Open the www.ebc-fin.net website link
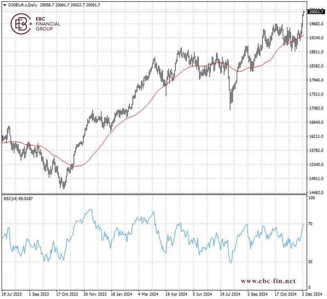The image size is (327, 299). pyautogui.click(x=268, y=281)
